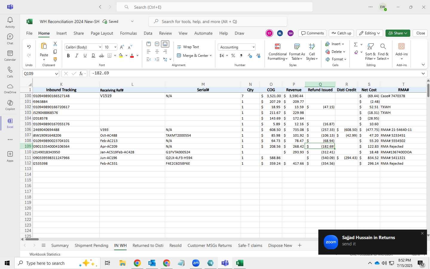
Task: Open Outlook from the Windows taskbar
Action: (152, 263)
